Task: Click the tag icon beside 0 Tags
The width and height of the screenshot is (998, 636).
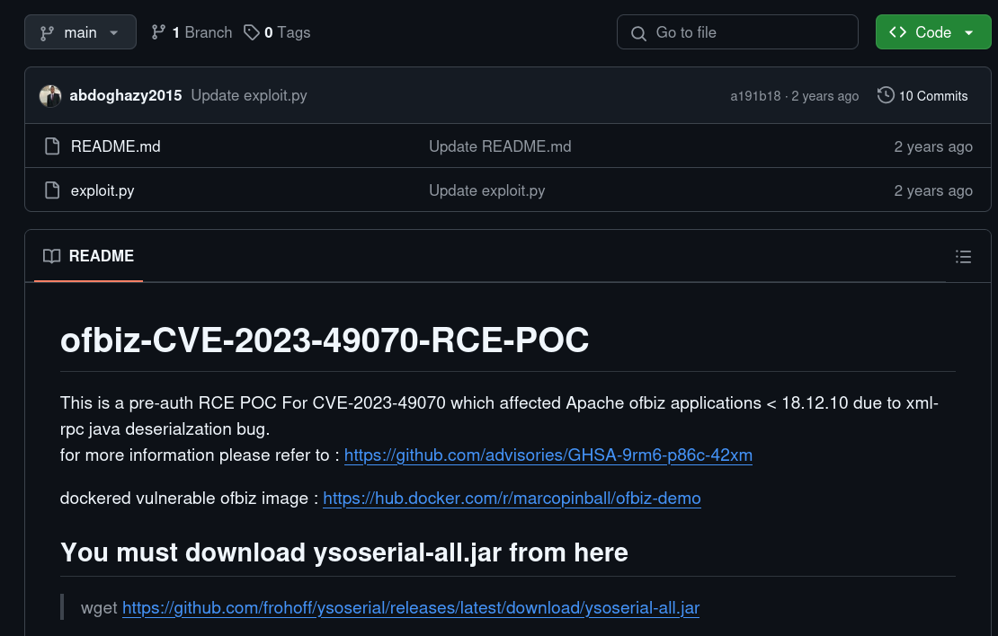Action: click(x=252, y=32)
